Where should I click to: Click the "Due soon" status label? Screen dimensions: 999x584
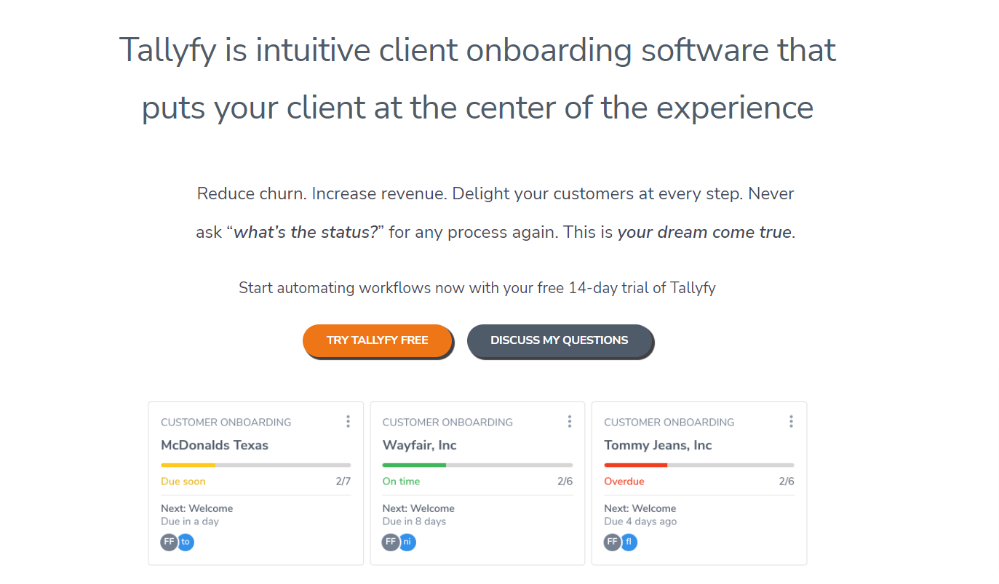pos(183,481)
